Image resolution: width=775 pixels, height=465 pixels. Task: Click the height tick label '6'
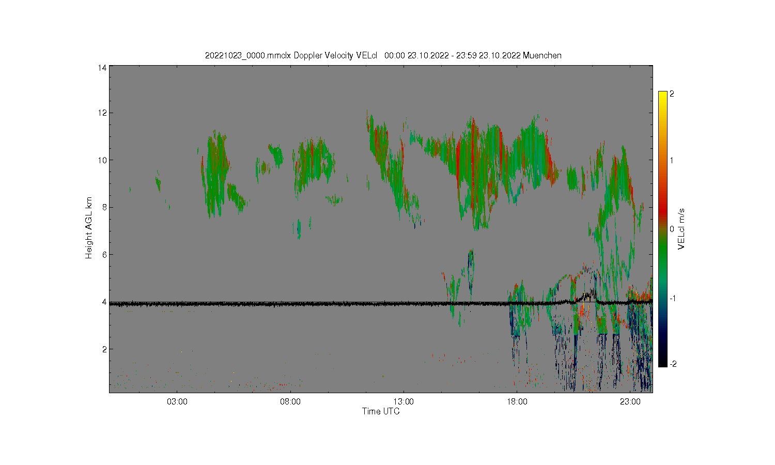tap(104, 254)
